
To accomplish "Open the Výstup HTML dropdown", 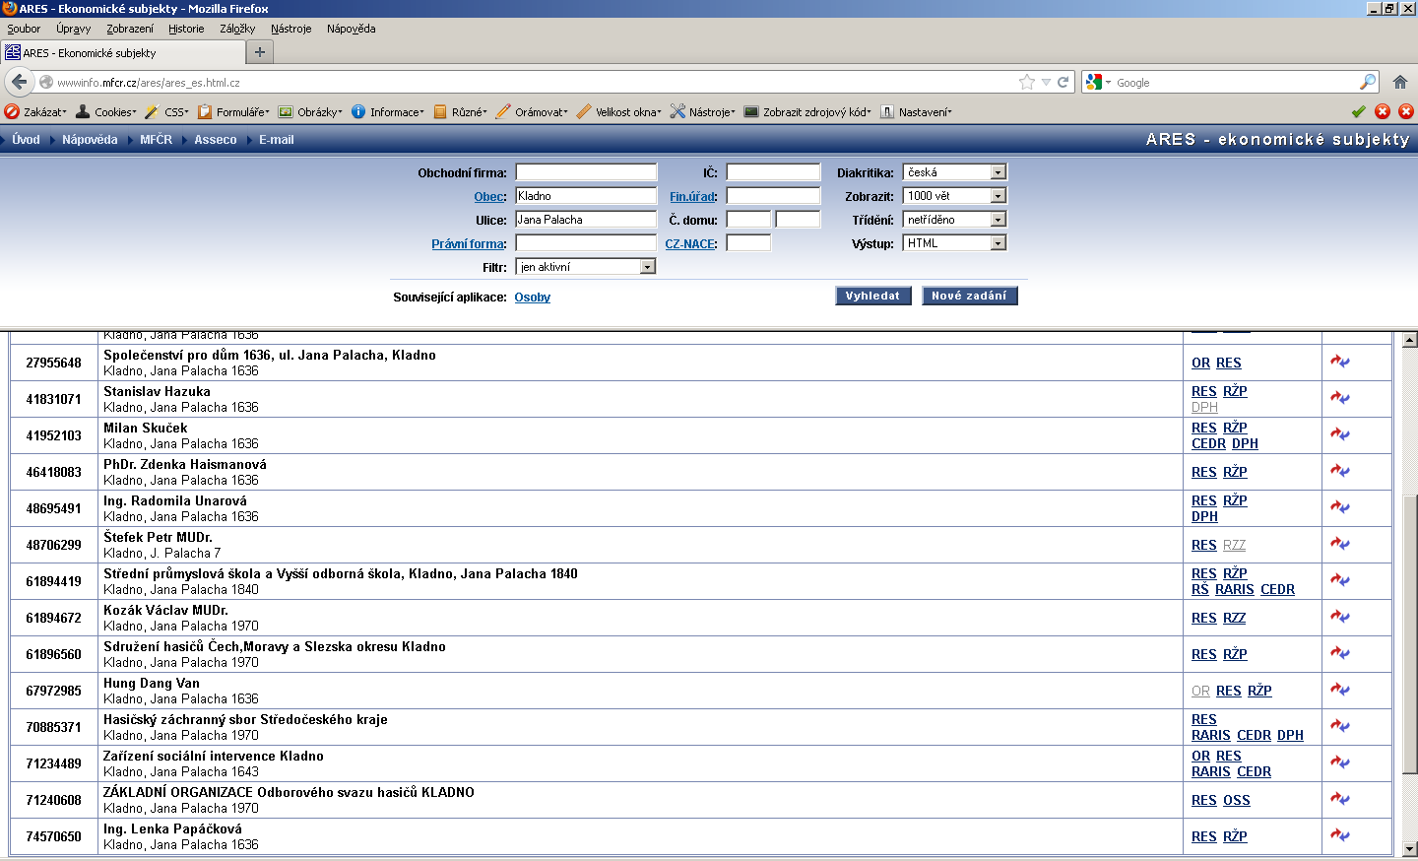I will tap(954, 243).
